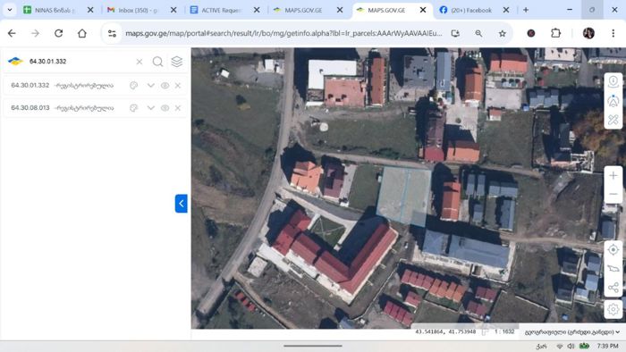
Task: Open the map layers stack icon
Action: (x=177, y=62)
